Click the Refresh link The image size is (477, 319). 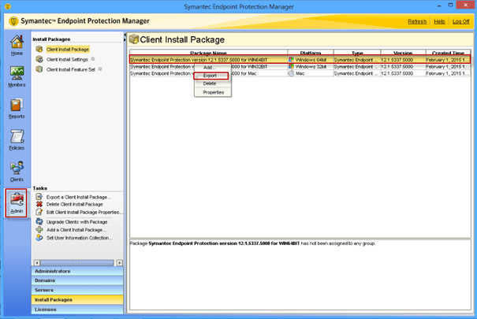[417, 21]
